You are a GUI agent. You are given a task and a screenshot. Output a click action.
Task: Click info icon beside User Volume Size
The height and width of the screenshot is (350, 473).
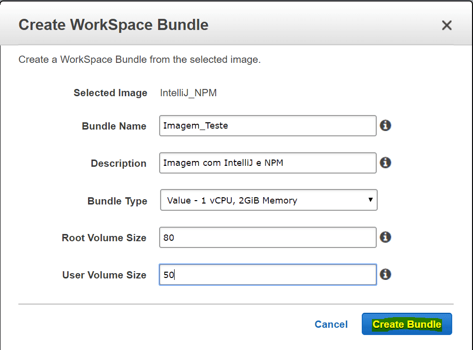[x=385, y=275]
